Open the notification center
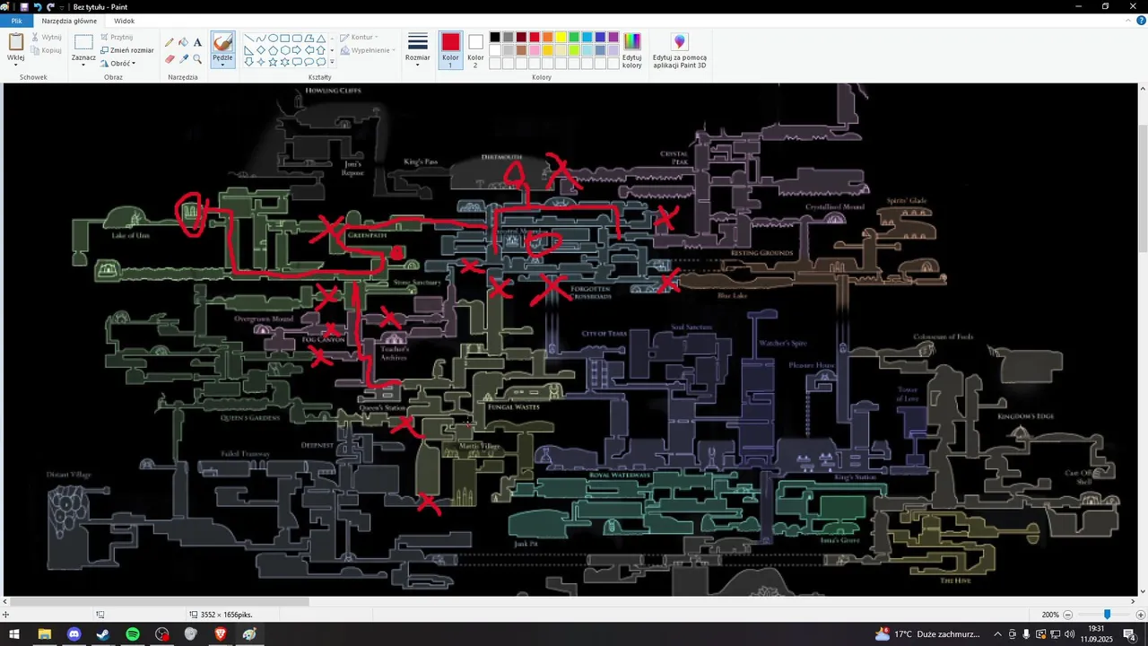This screenshot has width=1148, height=646. click(x=1129, y=634)
